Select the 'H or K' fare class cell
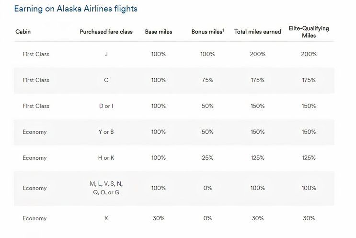 click(106, 158)
